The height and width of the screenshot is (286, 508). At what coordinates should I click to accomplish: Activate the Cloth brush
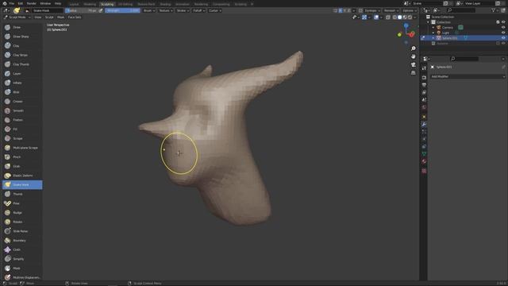pos(22,249)
